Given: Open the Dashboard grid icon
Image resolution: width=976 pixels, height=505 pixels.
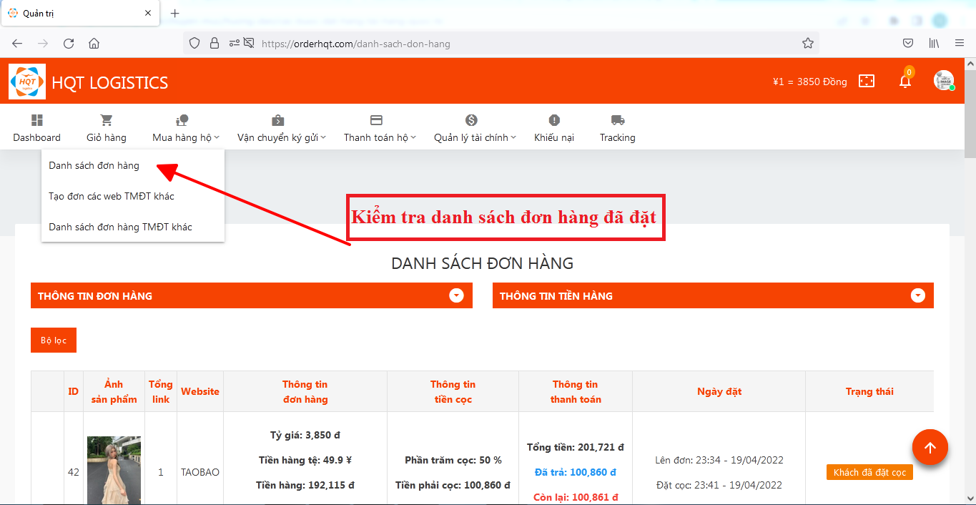Looking at the screenshot, I should 37,120.
